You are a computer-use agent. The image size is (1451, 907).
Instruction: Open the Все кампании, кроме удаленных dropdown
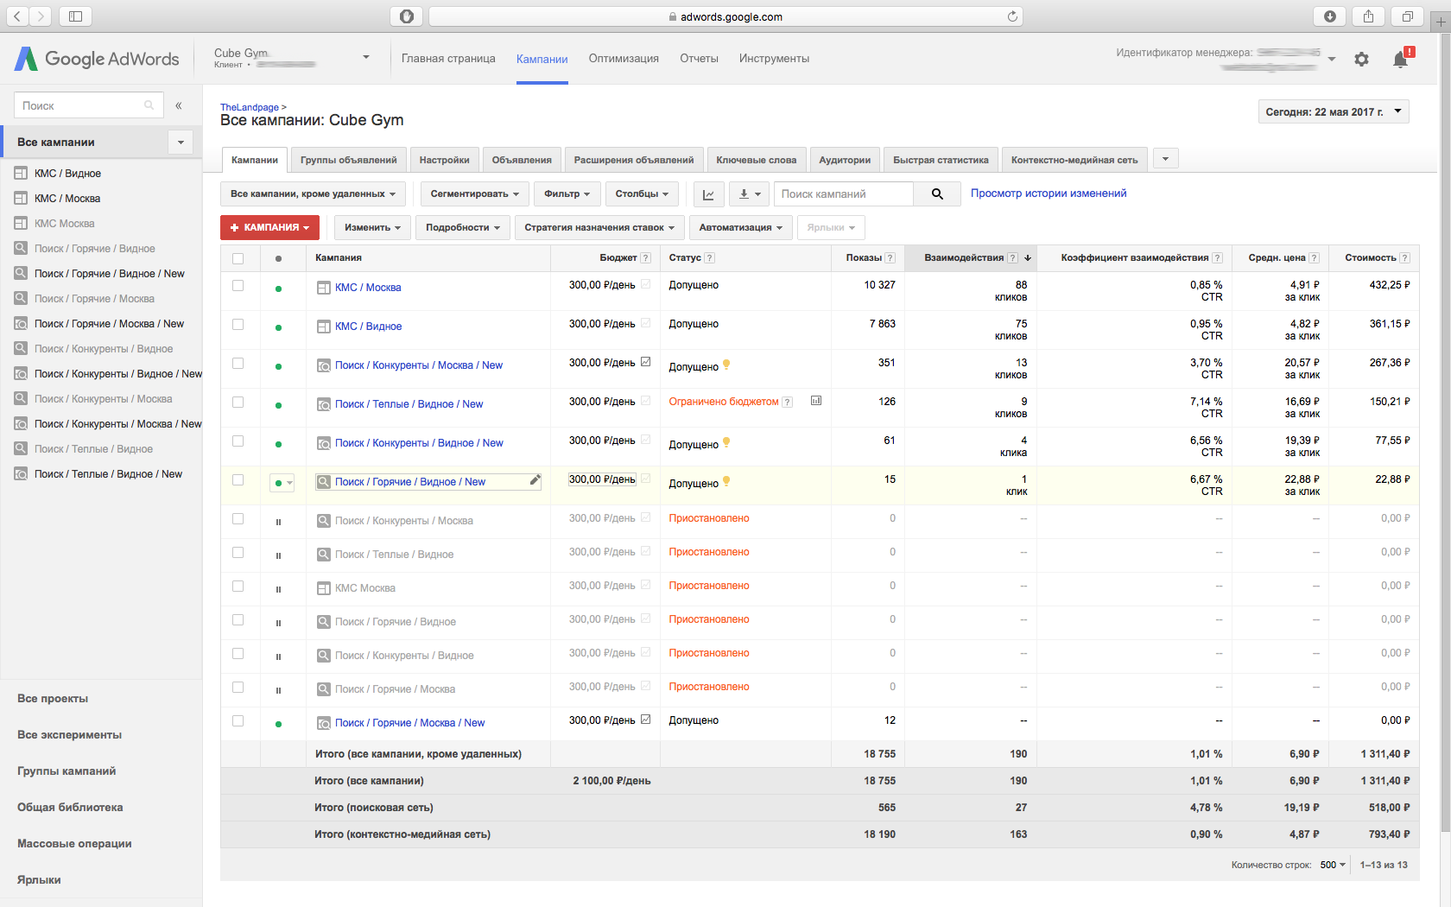[x=313, y=194]
